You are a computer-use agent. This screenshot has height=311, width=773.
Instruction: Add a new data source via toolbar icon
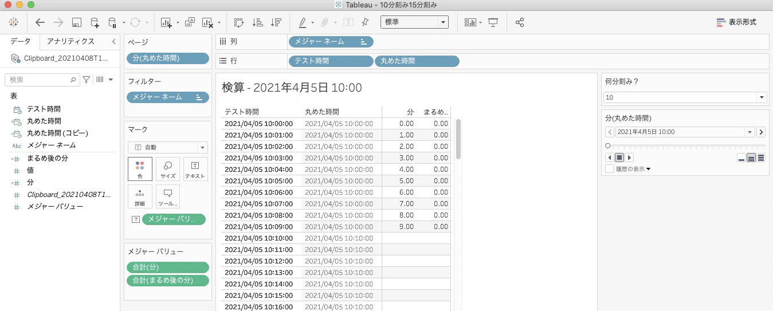click(x=95, y=22)
